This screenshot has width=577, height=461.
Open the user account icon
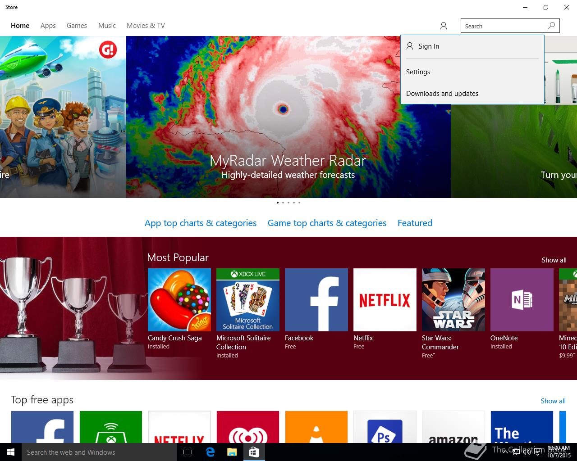[444, 26]
